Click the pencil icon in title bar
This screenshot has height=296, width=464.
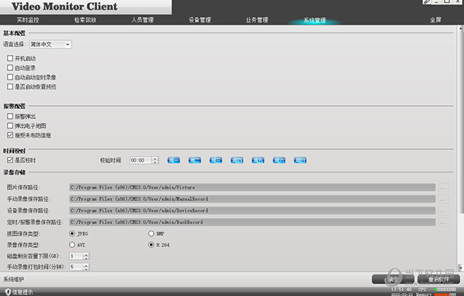pyautogui.click(x=426, y=2)
